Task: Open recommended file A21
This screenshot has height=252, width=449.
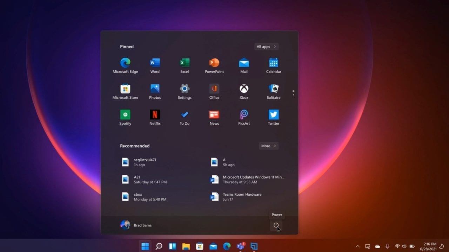Action: coord(144,180)
